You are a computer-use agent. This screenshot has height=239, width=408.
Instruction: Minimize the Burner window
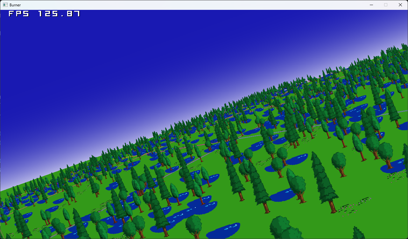[x=371, y=5]
